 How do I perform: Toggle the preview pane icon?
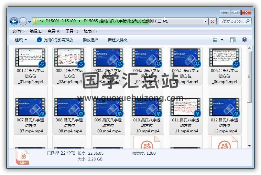tap(233, 40)
